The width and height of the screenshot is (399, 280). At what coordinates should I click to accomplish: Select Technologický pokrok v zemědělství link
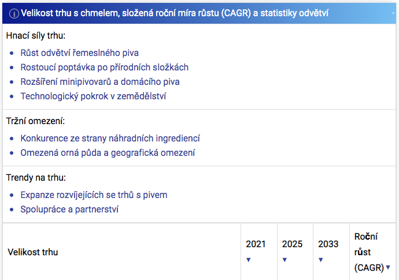tap(93, 96)
